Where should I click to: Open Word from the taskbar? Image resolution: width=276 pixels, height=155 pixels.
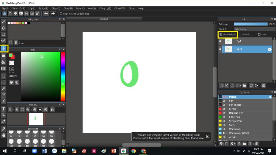click(44, 151)
